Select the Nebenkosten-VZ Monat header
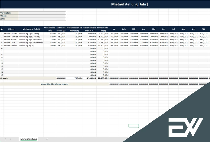210x142 pixels. (x=75, y=29)
